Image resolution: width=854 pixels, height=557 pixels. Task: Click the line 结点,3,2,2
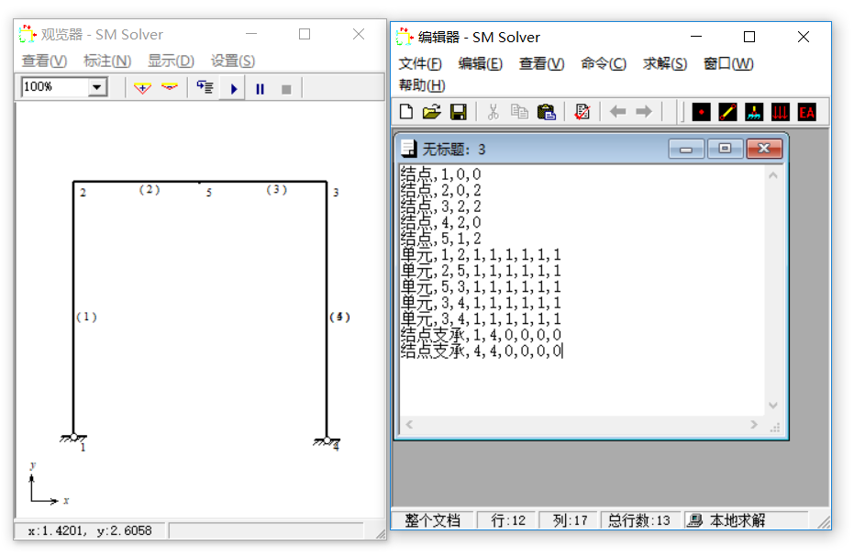point(440,206)
